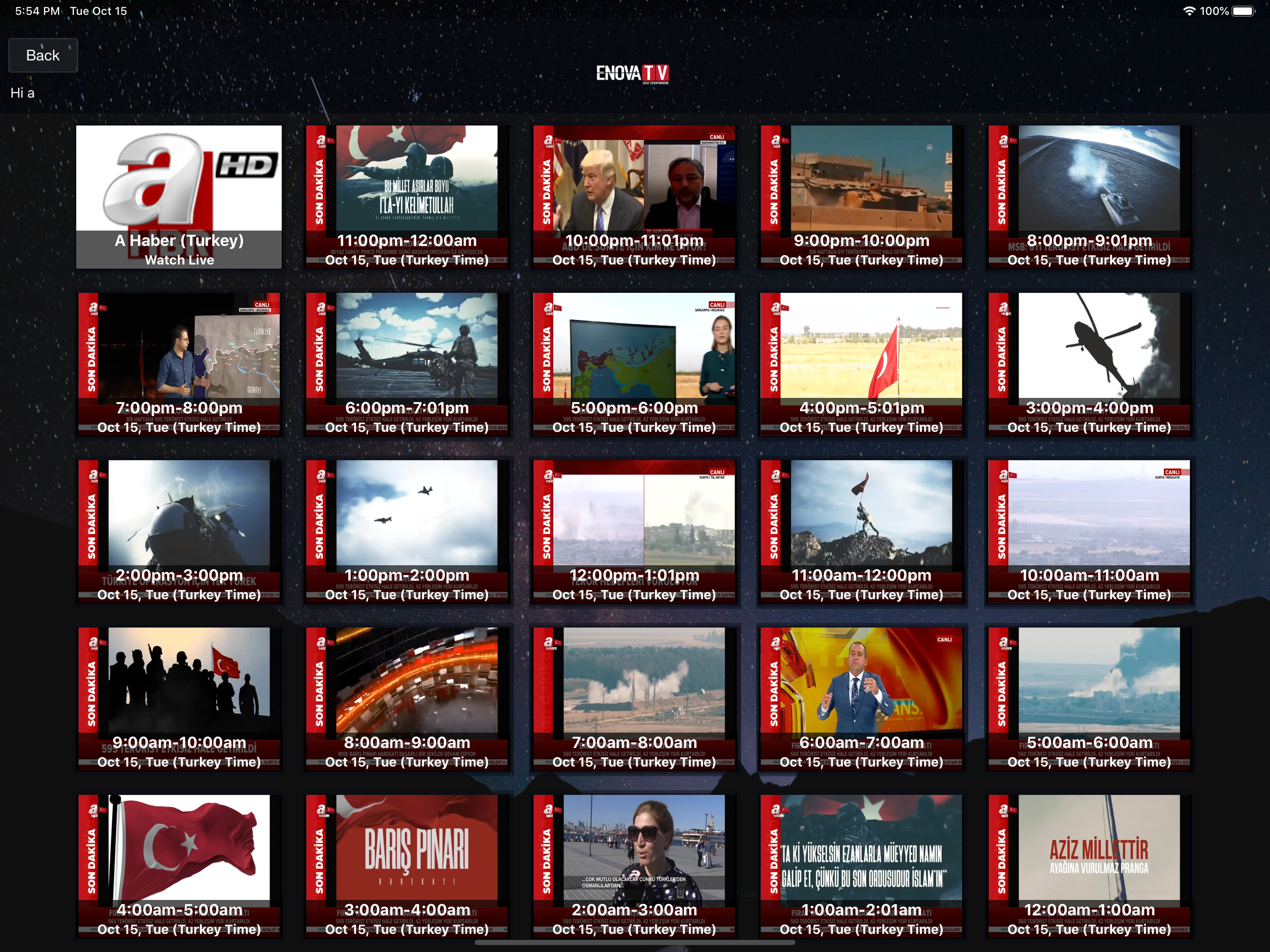Play the 12:00pm-1:01pm recording
Viewport: 1270px width, 952px height.
point(634,532)
